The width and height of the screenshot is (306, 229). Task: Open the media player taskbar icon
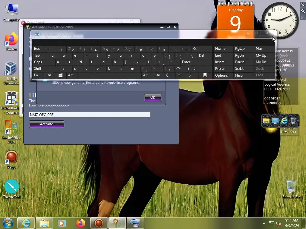coord(62,223)
